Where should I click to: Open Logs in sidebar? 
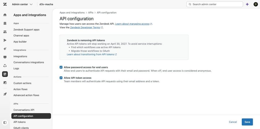click(16, 68)
